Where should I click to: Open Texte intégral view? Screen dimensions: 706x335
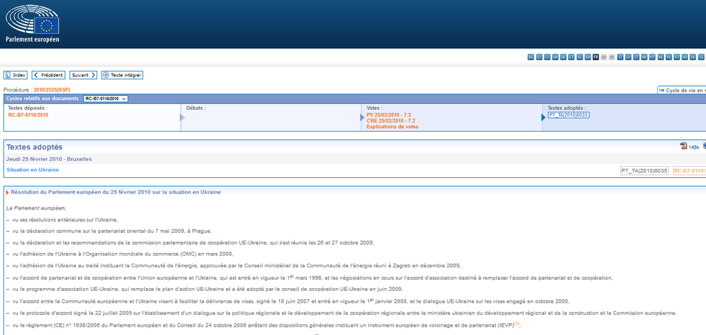click(x=122, y=75)
